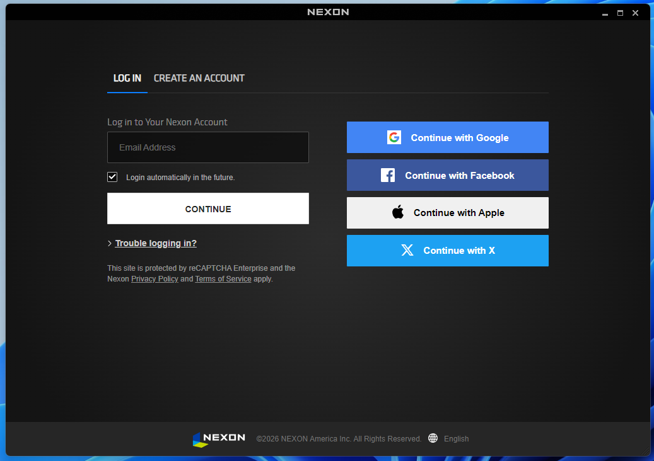Open the English language selector
Viewport: 654px width, 461px height.
[x=457, y=439]
